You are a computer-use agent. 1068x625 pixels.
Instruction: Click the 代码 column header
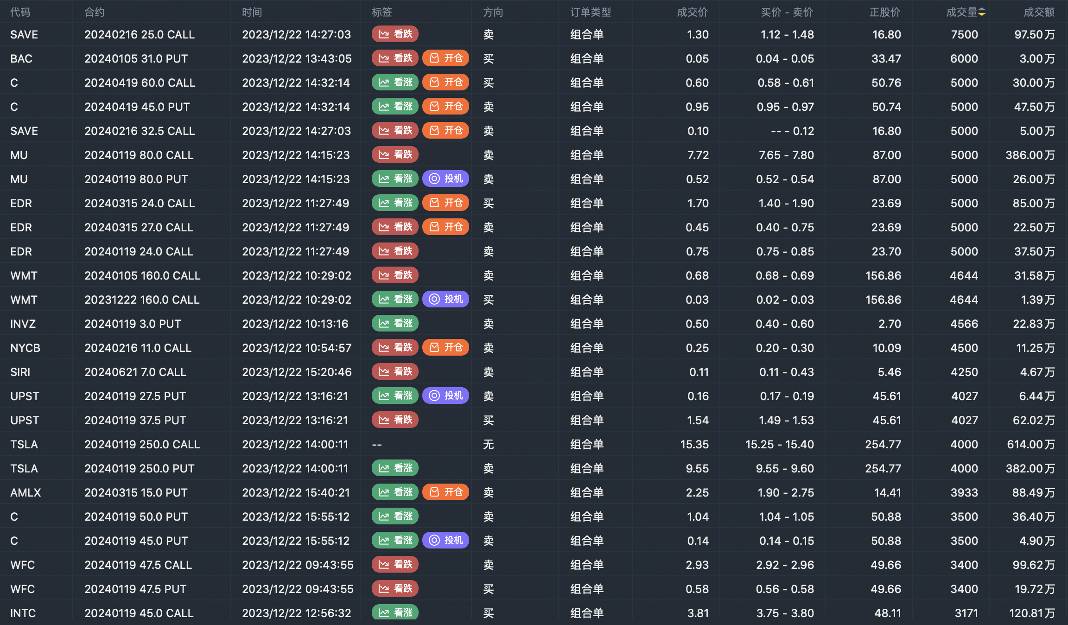pos(20,13)
